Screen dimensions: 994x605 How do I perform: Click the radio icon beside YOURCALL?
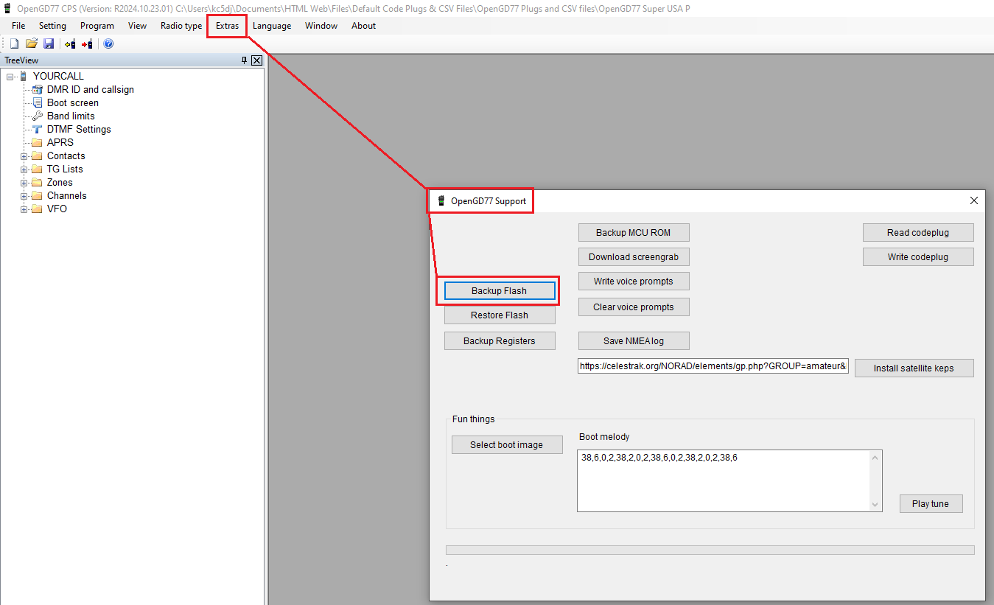pos(24,76)
